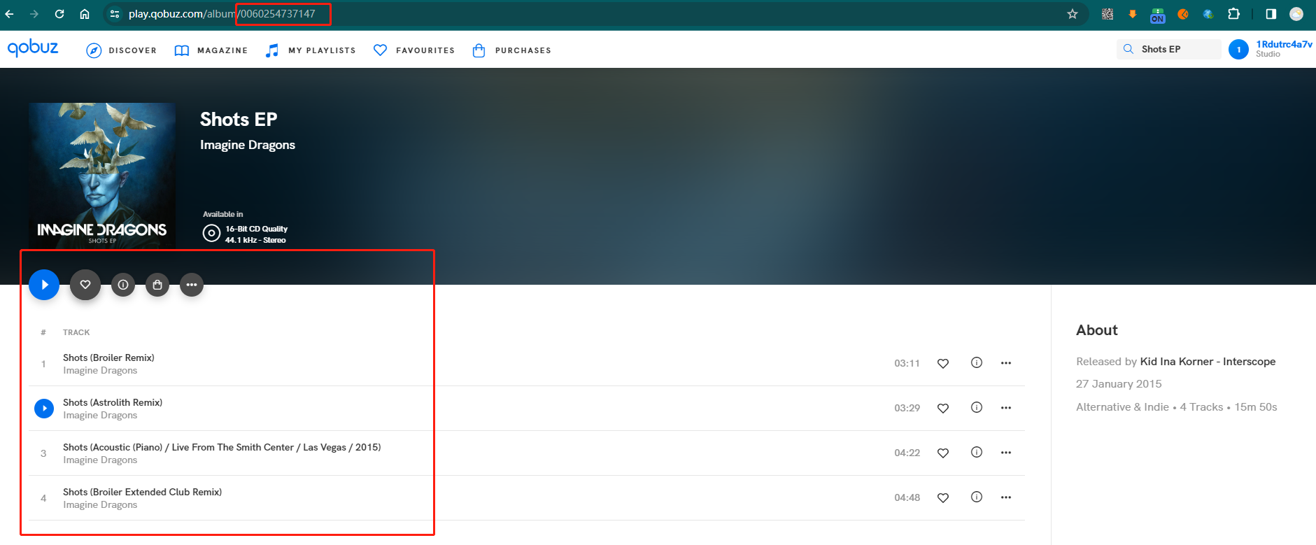Open 1Rdutrc4a7v account name menu
The width and height of the screenshot is (1316, 545).
click(1284, 44)
